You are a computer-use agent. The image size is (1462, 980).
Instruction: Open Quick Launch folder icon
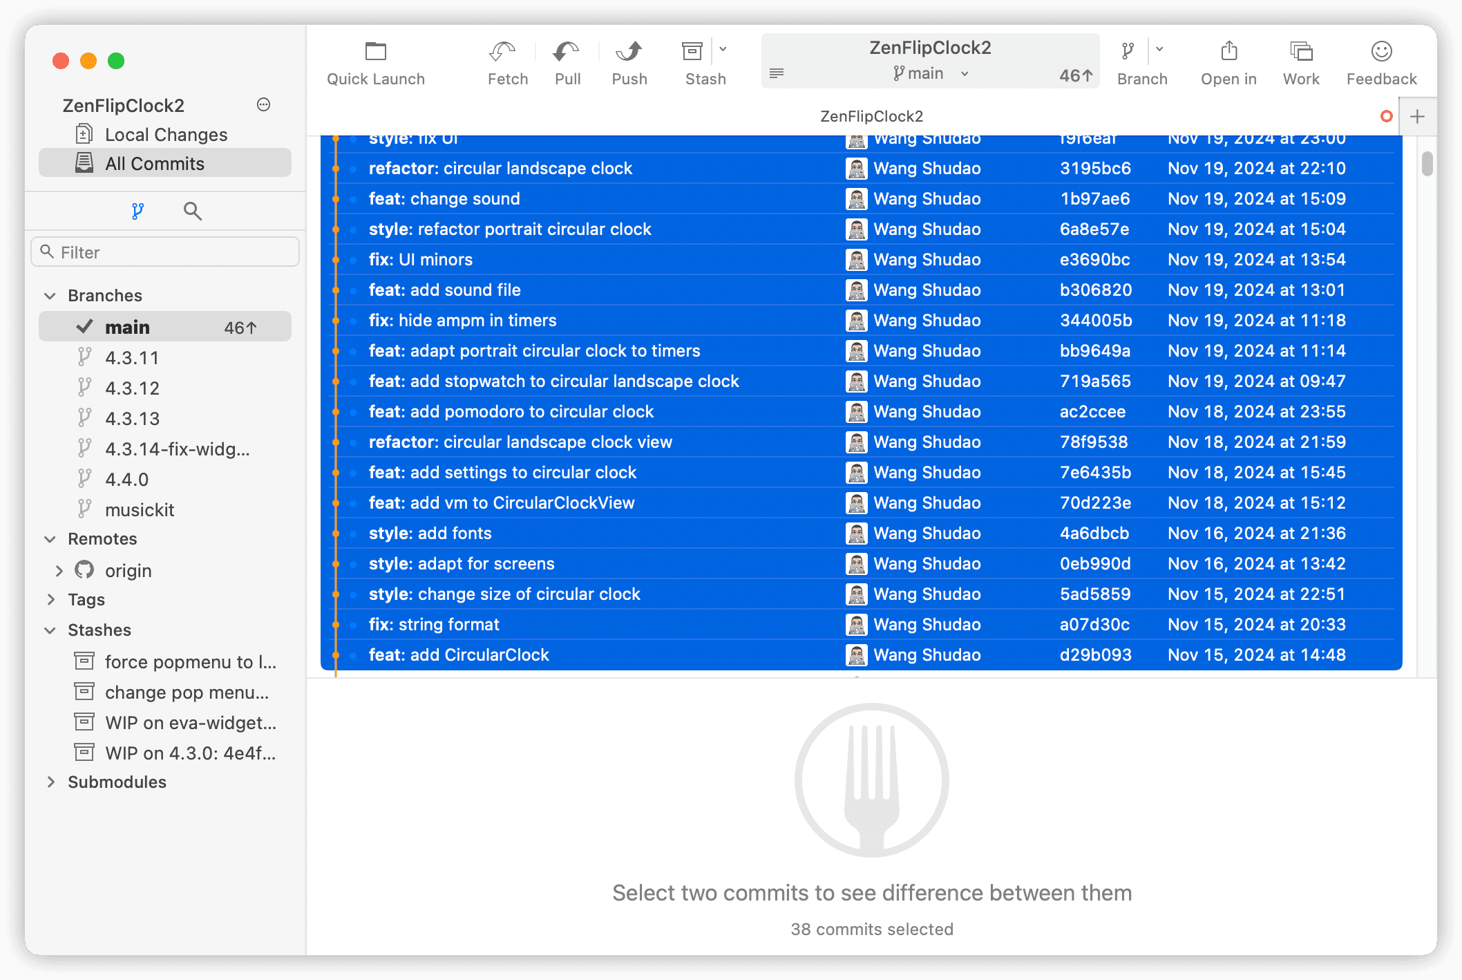point(375,52)
